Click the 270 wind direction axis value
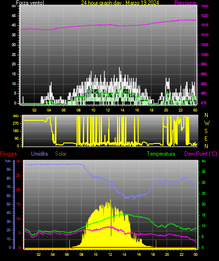This screenshot has width=219, height=261. 16,124
